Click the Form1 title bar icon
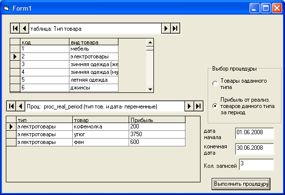The image size is (285, 195). [6, 8]
